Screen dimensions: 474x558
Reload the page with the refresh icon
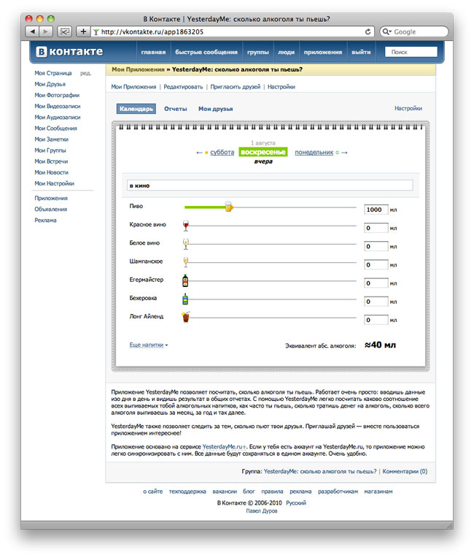click(x=368, y=31)
